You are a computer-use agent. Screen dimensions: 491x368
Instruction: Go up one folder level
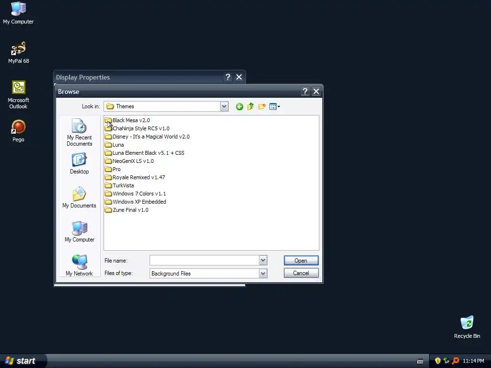pos(250,107)
